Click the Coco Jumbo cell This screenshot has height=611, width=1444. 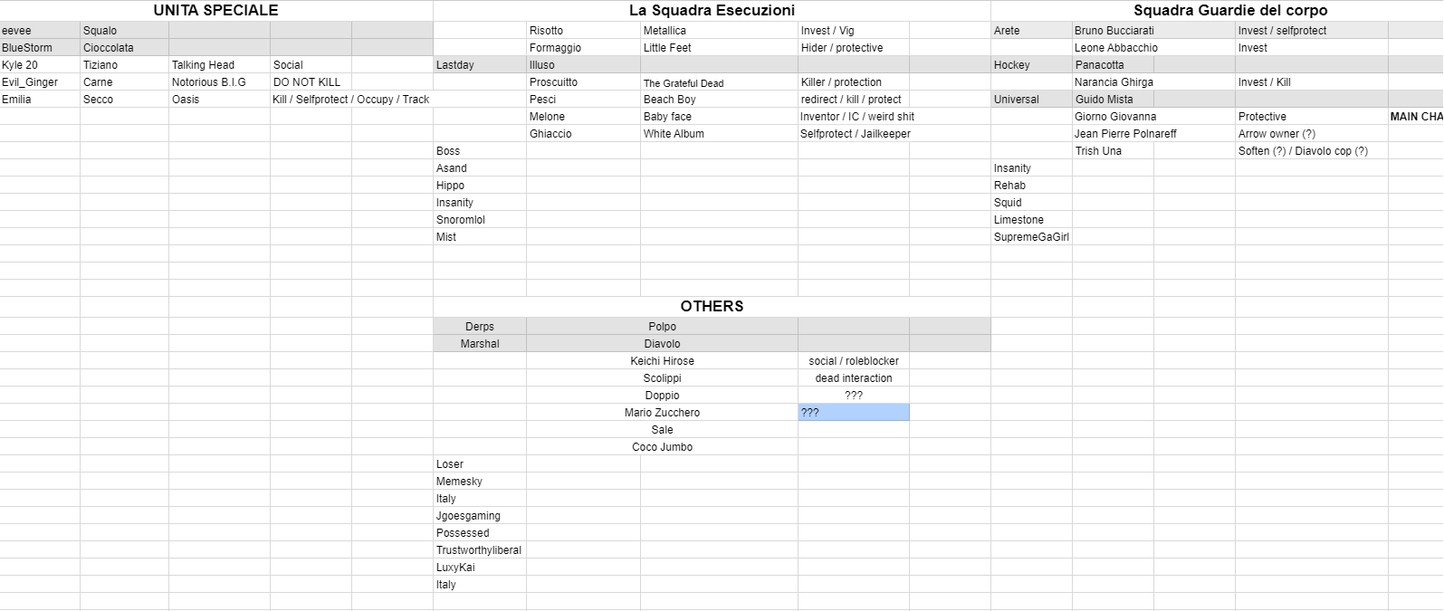tap(662, 447)
